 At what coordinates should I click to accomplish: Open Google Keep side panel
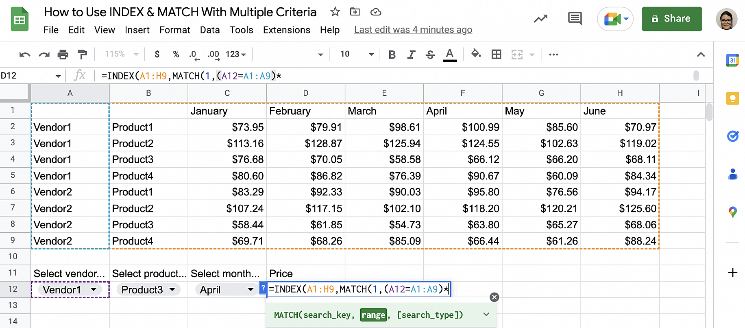pos(732,98)
